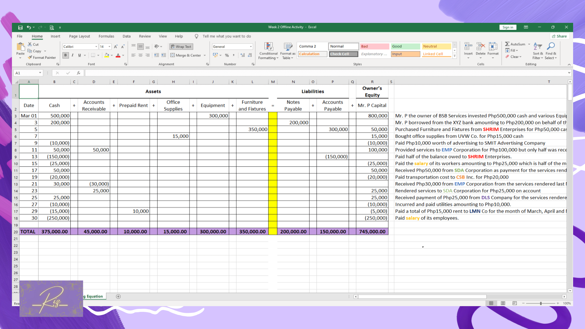Screen dimensions: 585x329
Task: Click the Print Preview quick access icon
Action: [x=52, y=27]
